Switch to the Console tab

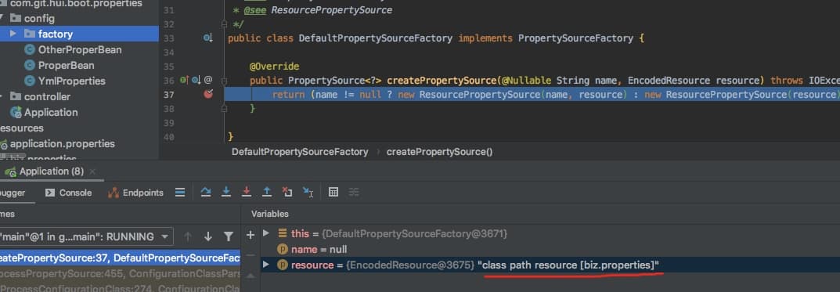pos(69,193)
